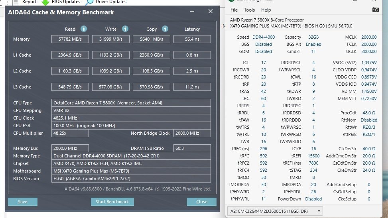This screenshot has width=388, height=218.
Task: Open Driver Updates in AIDA64 toolbar
Action: (106, 2)
